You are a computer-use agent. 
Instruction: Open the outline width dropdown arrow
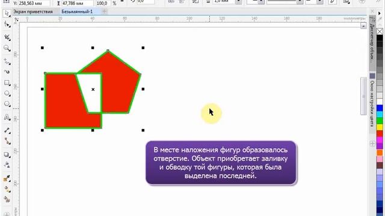(238, 2)
